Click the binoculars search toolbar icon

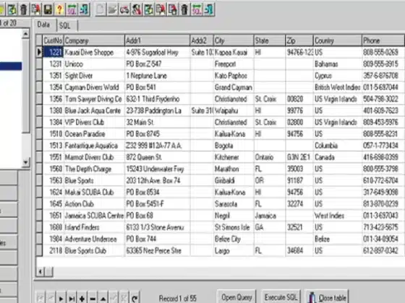coord(124,9)
